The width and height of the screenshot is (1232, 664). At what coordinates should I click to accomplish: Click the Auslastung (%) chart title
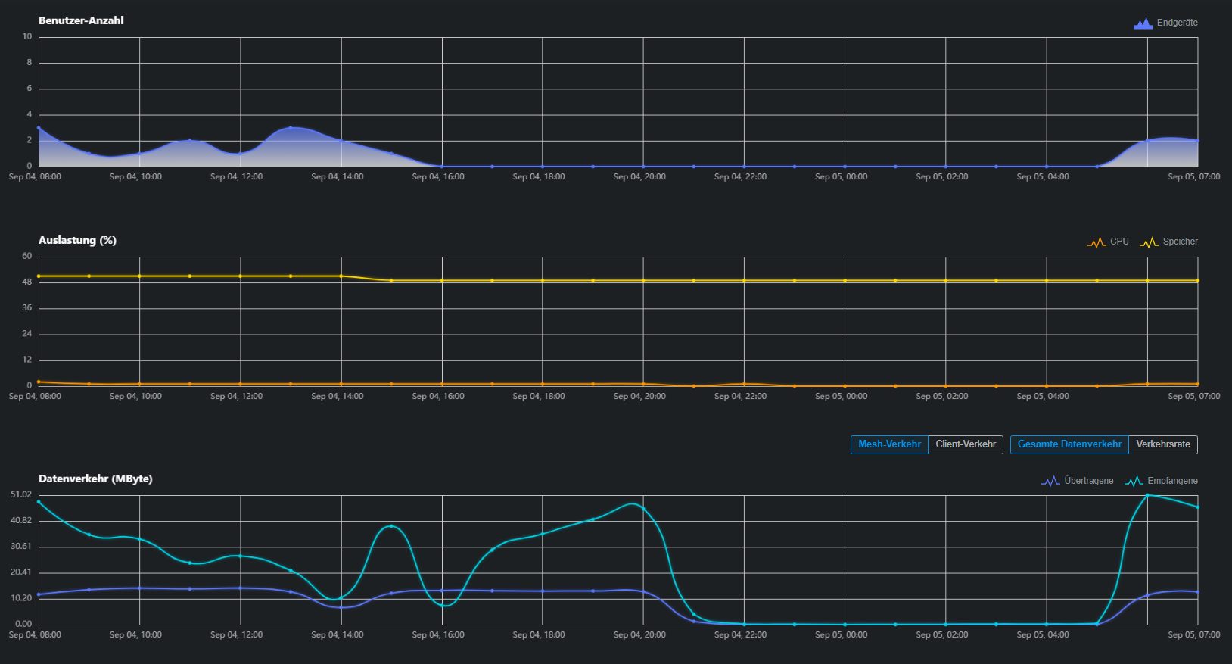coord(77,240)
